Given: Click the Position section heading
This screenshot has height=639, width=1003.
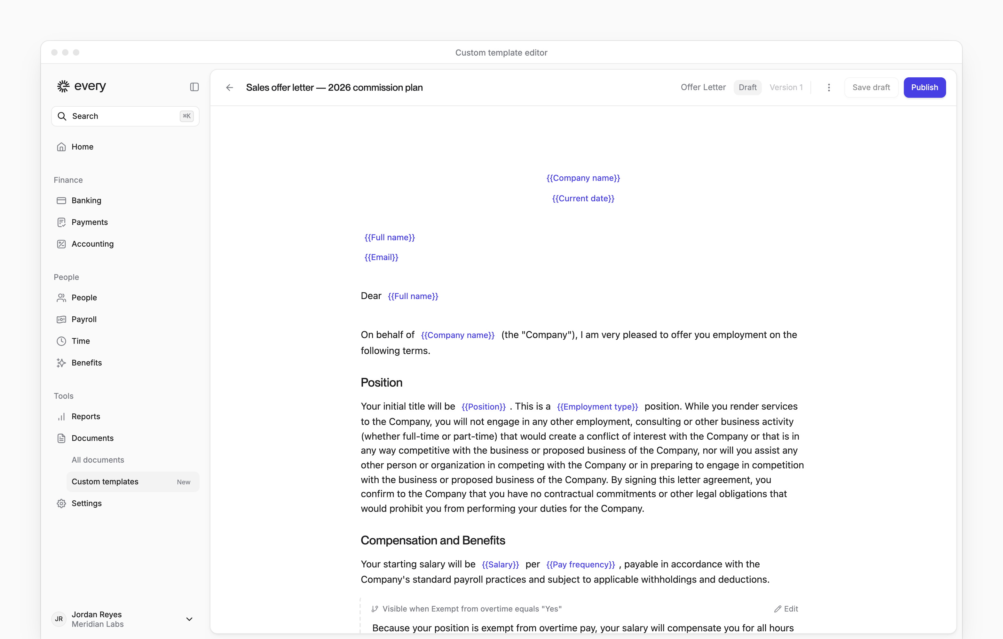Looking at the screenshot, I should (382, 383).
